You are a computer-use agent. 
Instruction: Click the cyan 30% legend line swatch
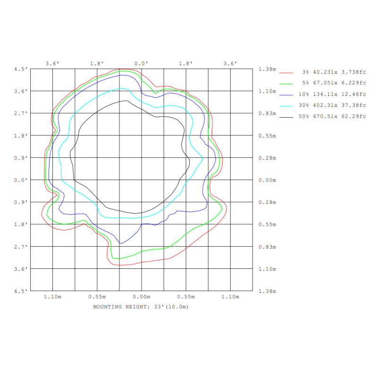coord(287,105)
